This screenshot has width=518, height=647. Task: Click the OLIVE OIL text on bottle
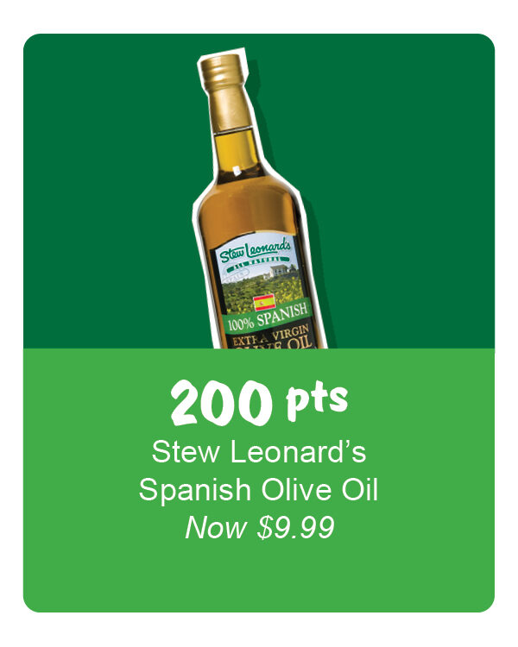coord(275,343)
